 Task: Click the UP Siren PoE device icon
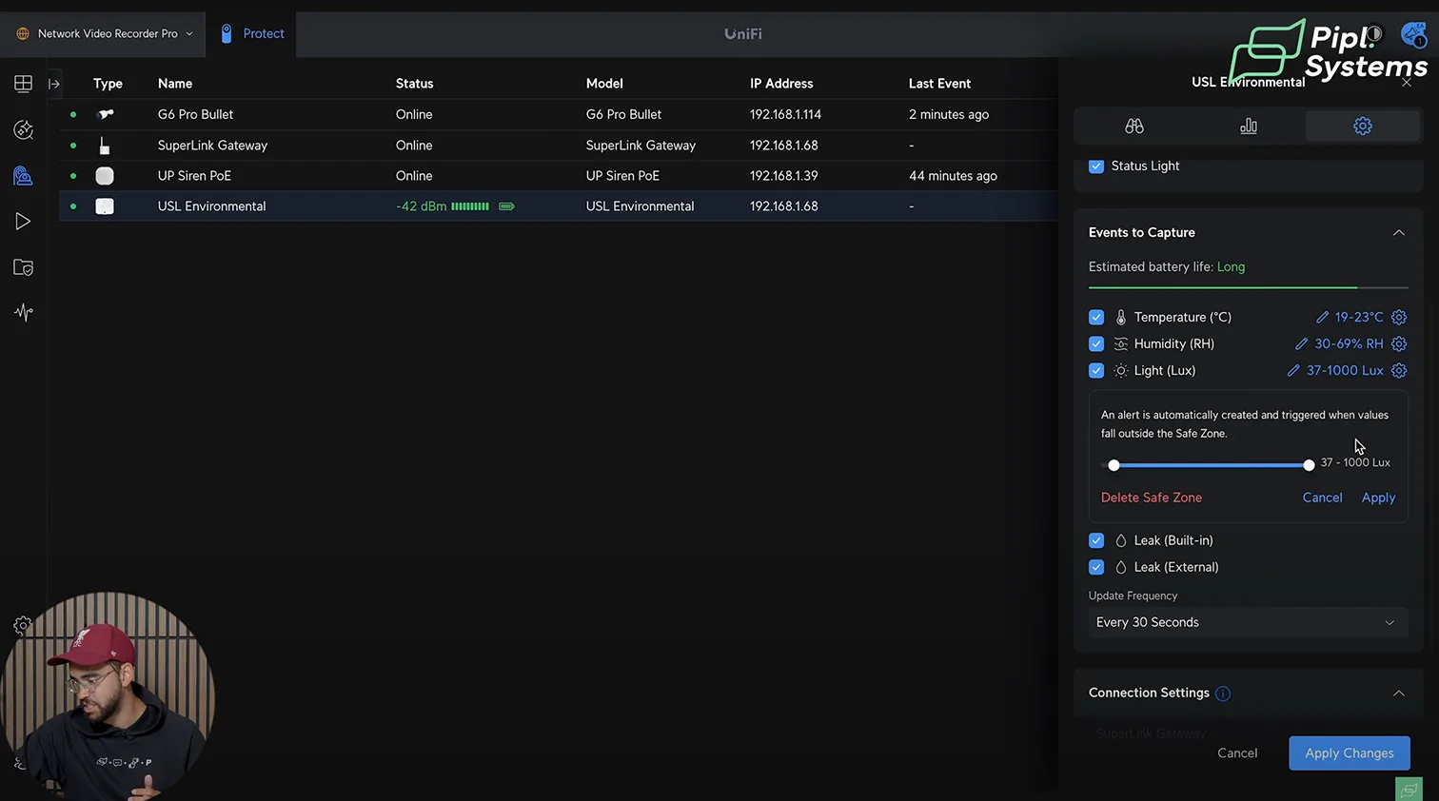pos(105,176)
